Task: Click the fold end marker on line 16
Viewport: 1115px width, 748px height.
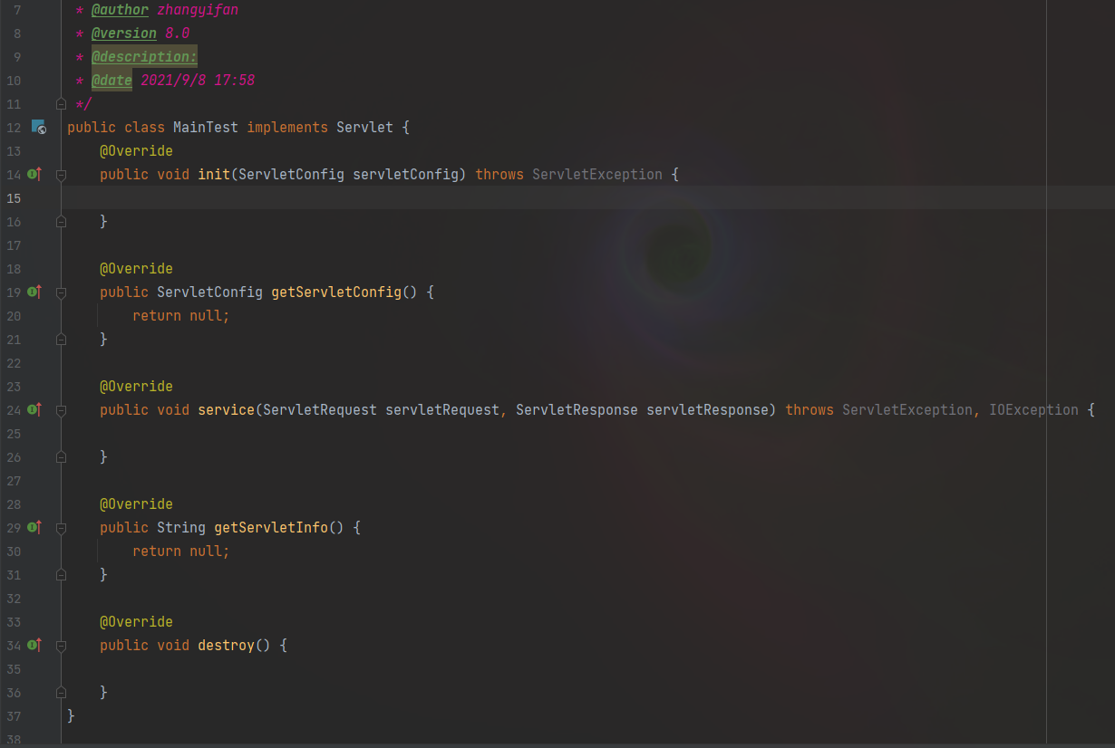Action: point(61,221)
